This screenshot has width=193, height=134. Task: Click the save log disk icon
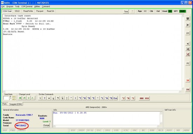(x=188, y=18)
